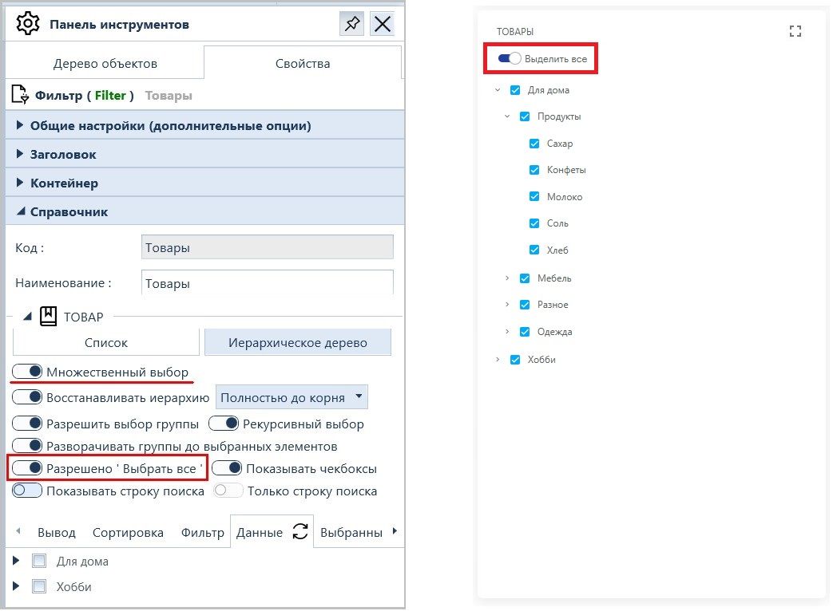This screenshot has width=837, height=611.
Task: Uncheck Соль checkbox
Action: (x=534, y=223)
